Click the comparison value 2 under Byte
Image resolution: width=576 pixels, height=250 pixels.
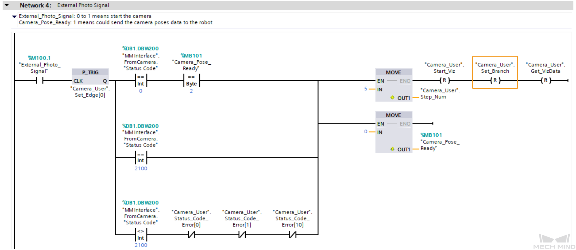(x=191, y=91)
